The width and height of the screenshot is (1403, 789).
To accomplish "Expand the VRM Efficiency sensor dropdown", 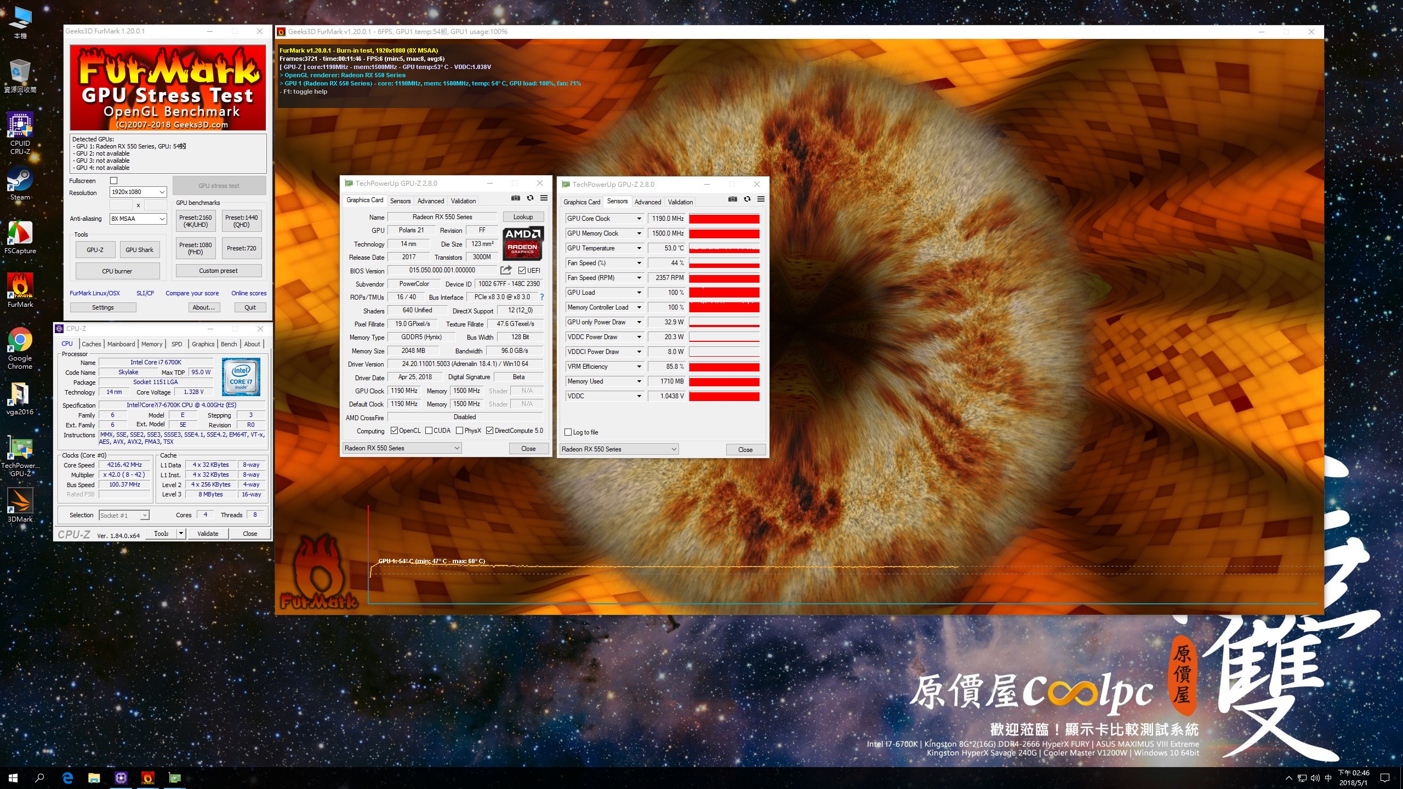I will point(639,367).
